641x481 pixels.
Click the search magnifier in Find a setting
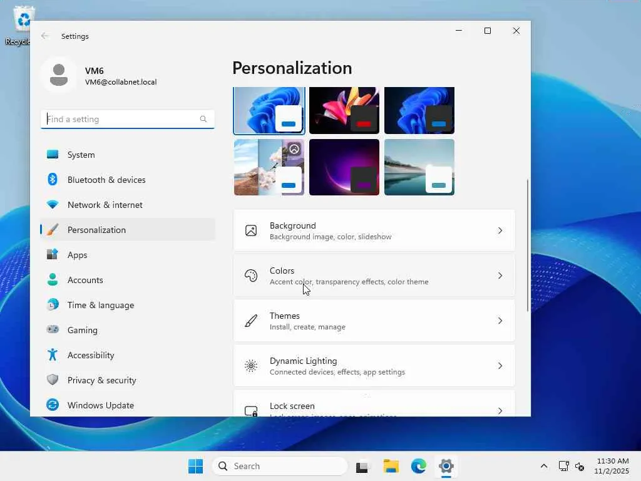point(203,119)
